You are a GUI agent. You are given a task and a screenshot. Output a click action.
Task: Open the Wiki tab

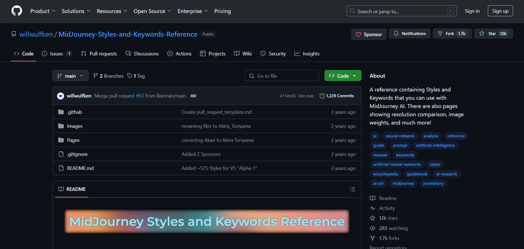click(243, 54)
